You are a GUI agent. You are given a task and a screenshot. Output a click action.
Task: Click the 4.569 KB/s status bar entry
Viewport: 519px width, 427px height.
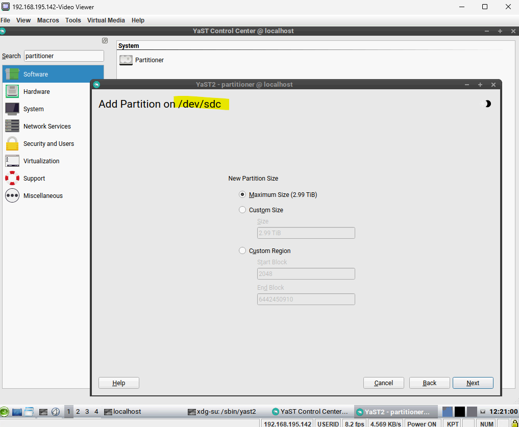click(x=386, y=424)
